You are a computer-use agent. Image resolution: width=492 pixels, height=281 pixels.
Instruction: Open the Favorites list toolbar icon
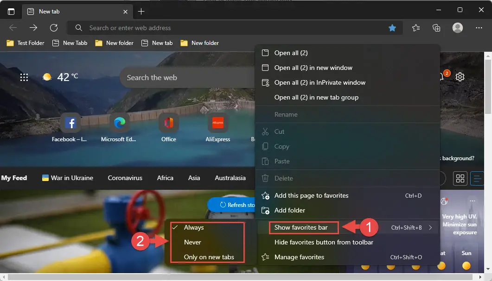416,28
